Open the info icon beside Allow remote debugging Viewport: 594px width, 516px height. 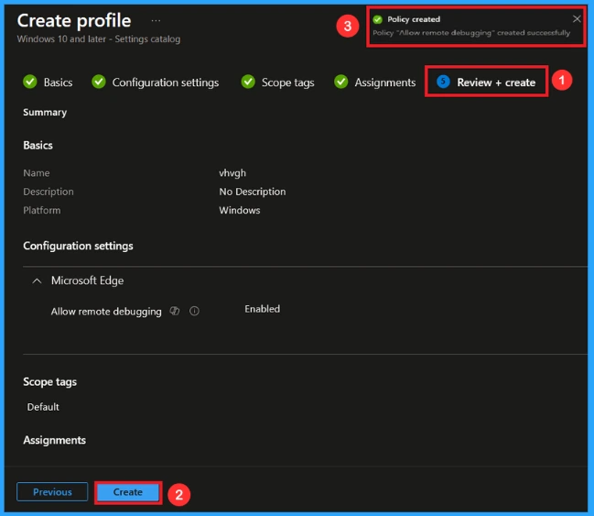coord(194,311)
